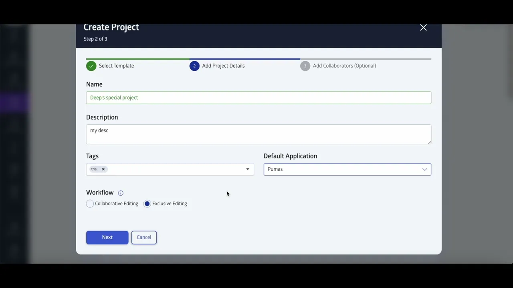
Task: Expand the Default Application dropdown chevron
Action: [425, 169]
